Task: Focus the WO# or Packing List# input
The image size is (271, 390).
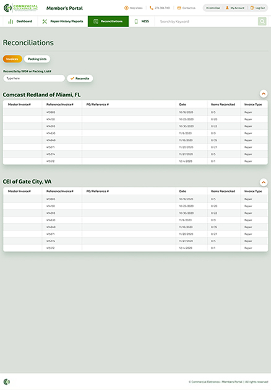Action: [34, 78]
